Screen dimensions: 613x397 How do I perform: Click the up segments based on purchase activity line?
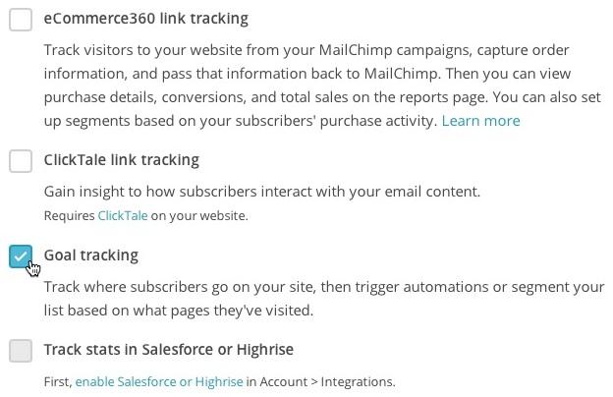240,121
